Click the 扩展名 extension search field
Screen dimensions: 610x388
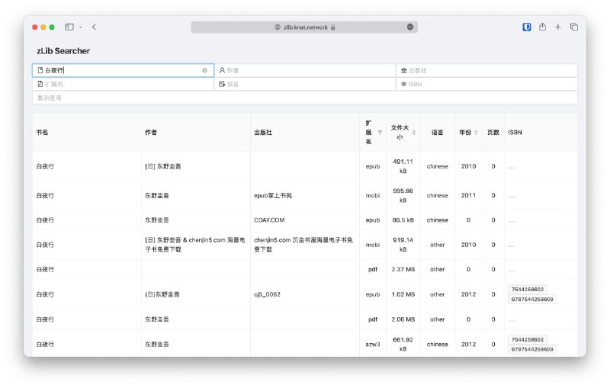click(x=123, y=84)
